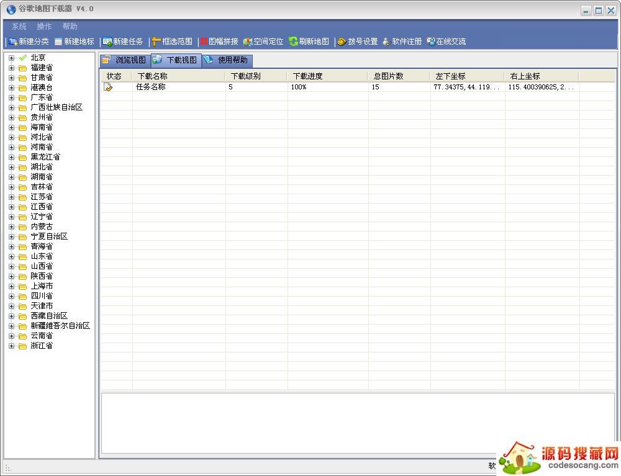Sort by the 下载进度 column header
This screenshot has height=476, width=621.
click(327, 76)
